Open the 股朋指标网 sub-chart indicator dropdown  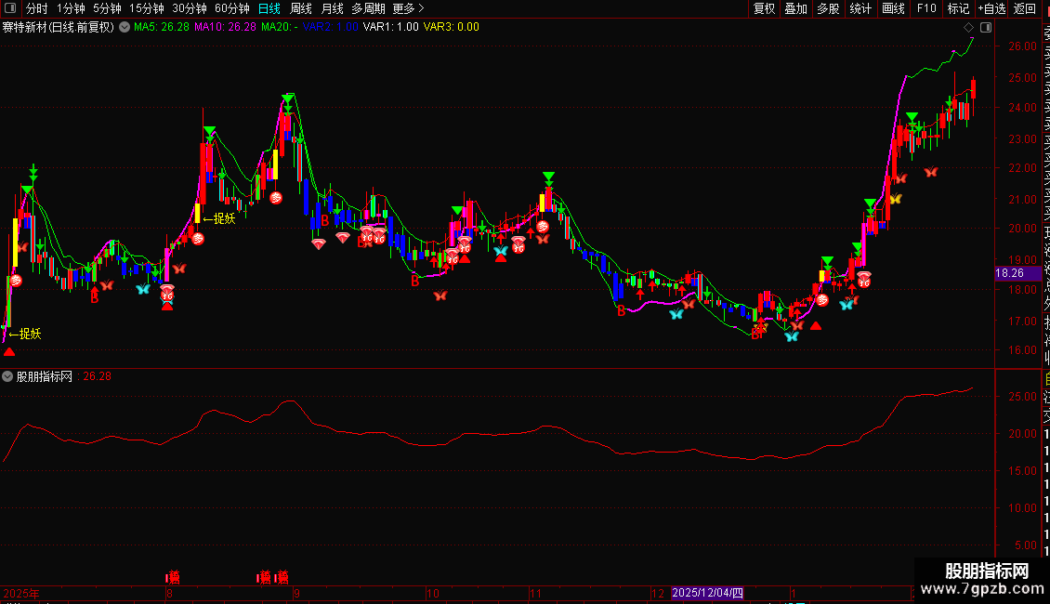coord(8,376)
